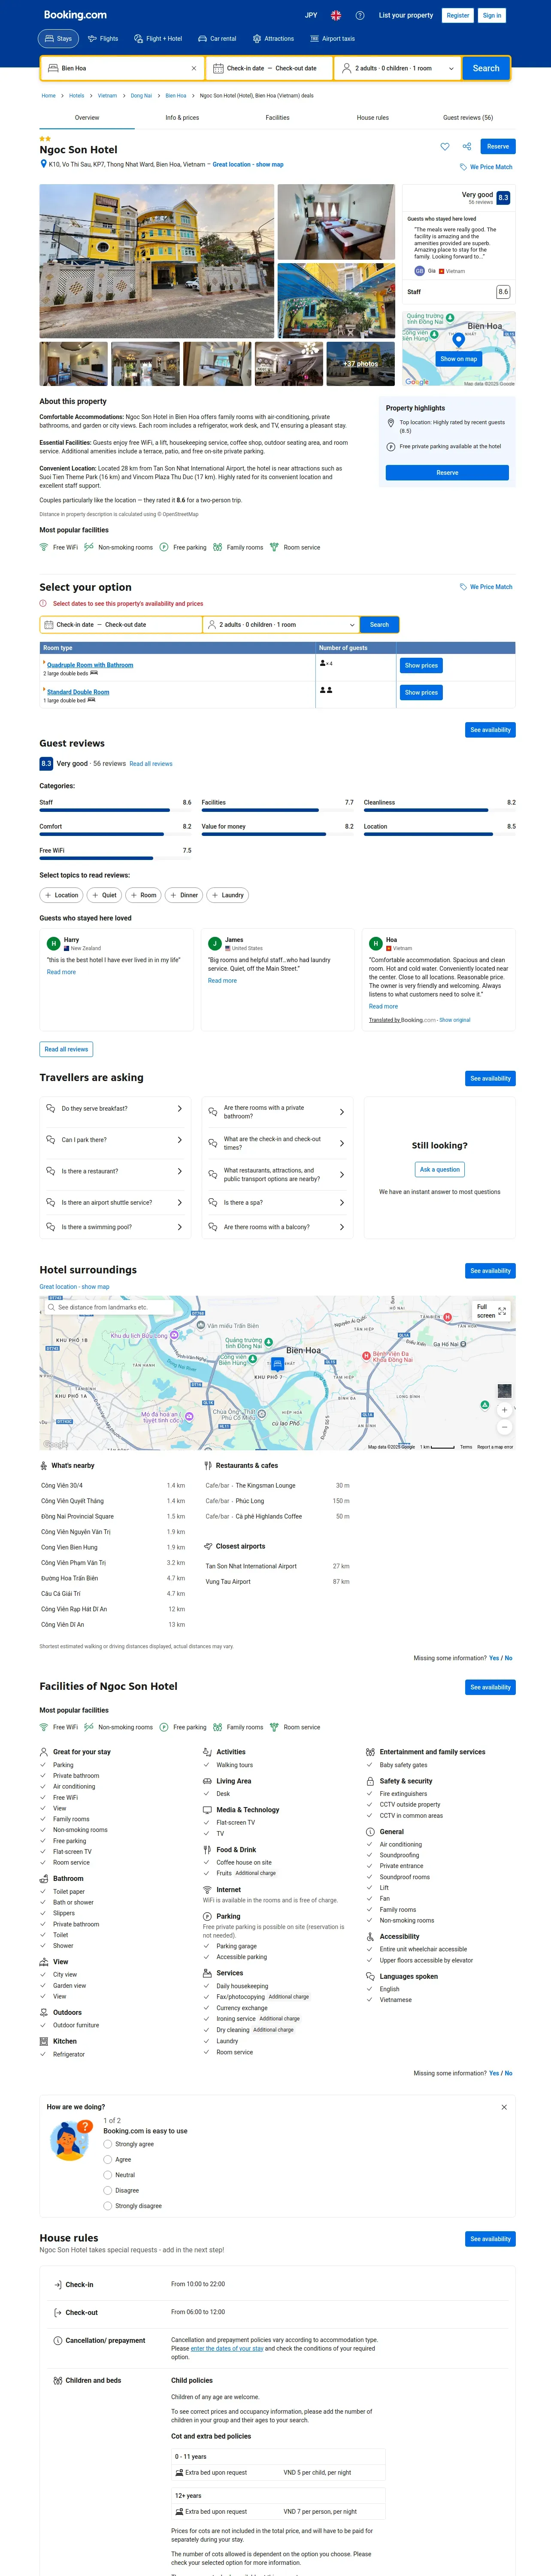Click the Booking.com logo

click(x=75, y=15)
